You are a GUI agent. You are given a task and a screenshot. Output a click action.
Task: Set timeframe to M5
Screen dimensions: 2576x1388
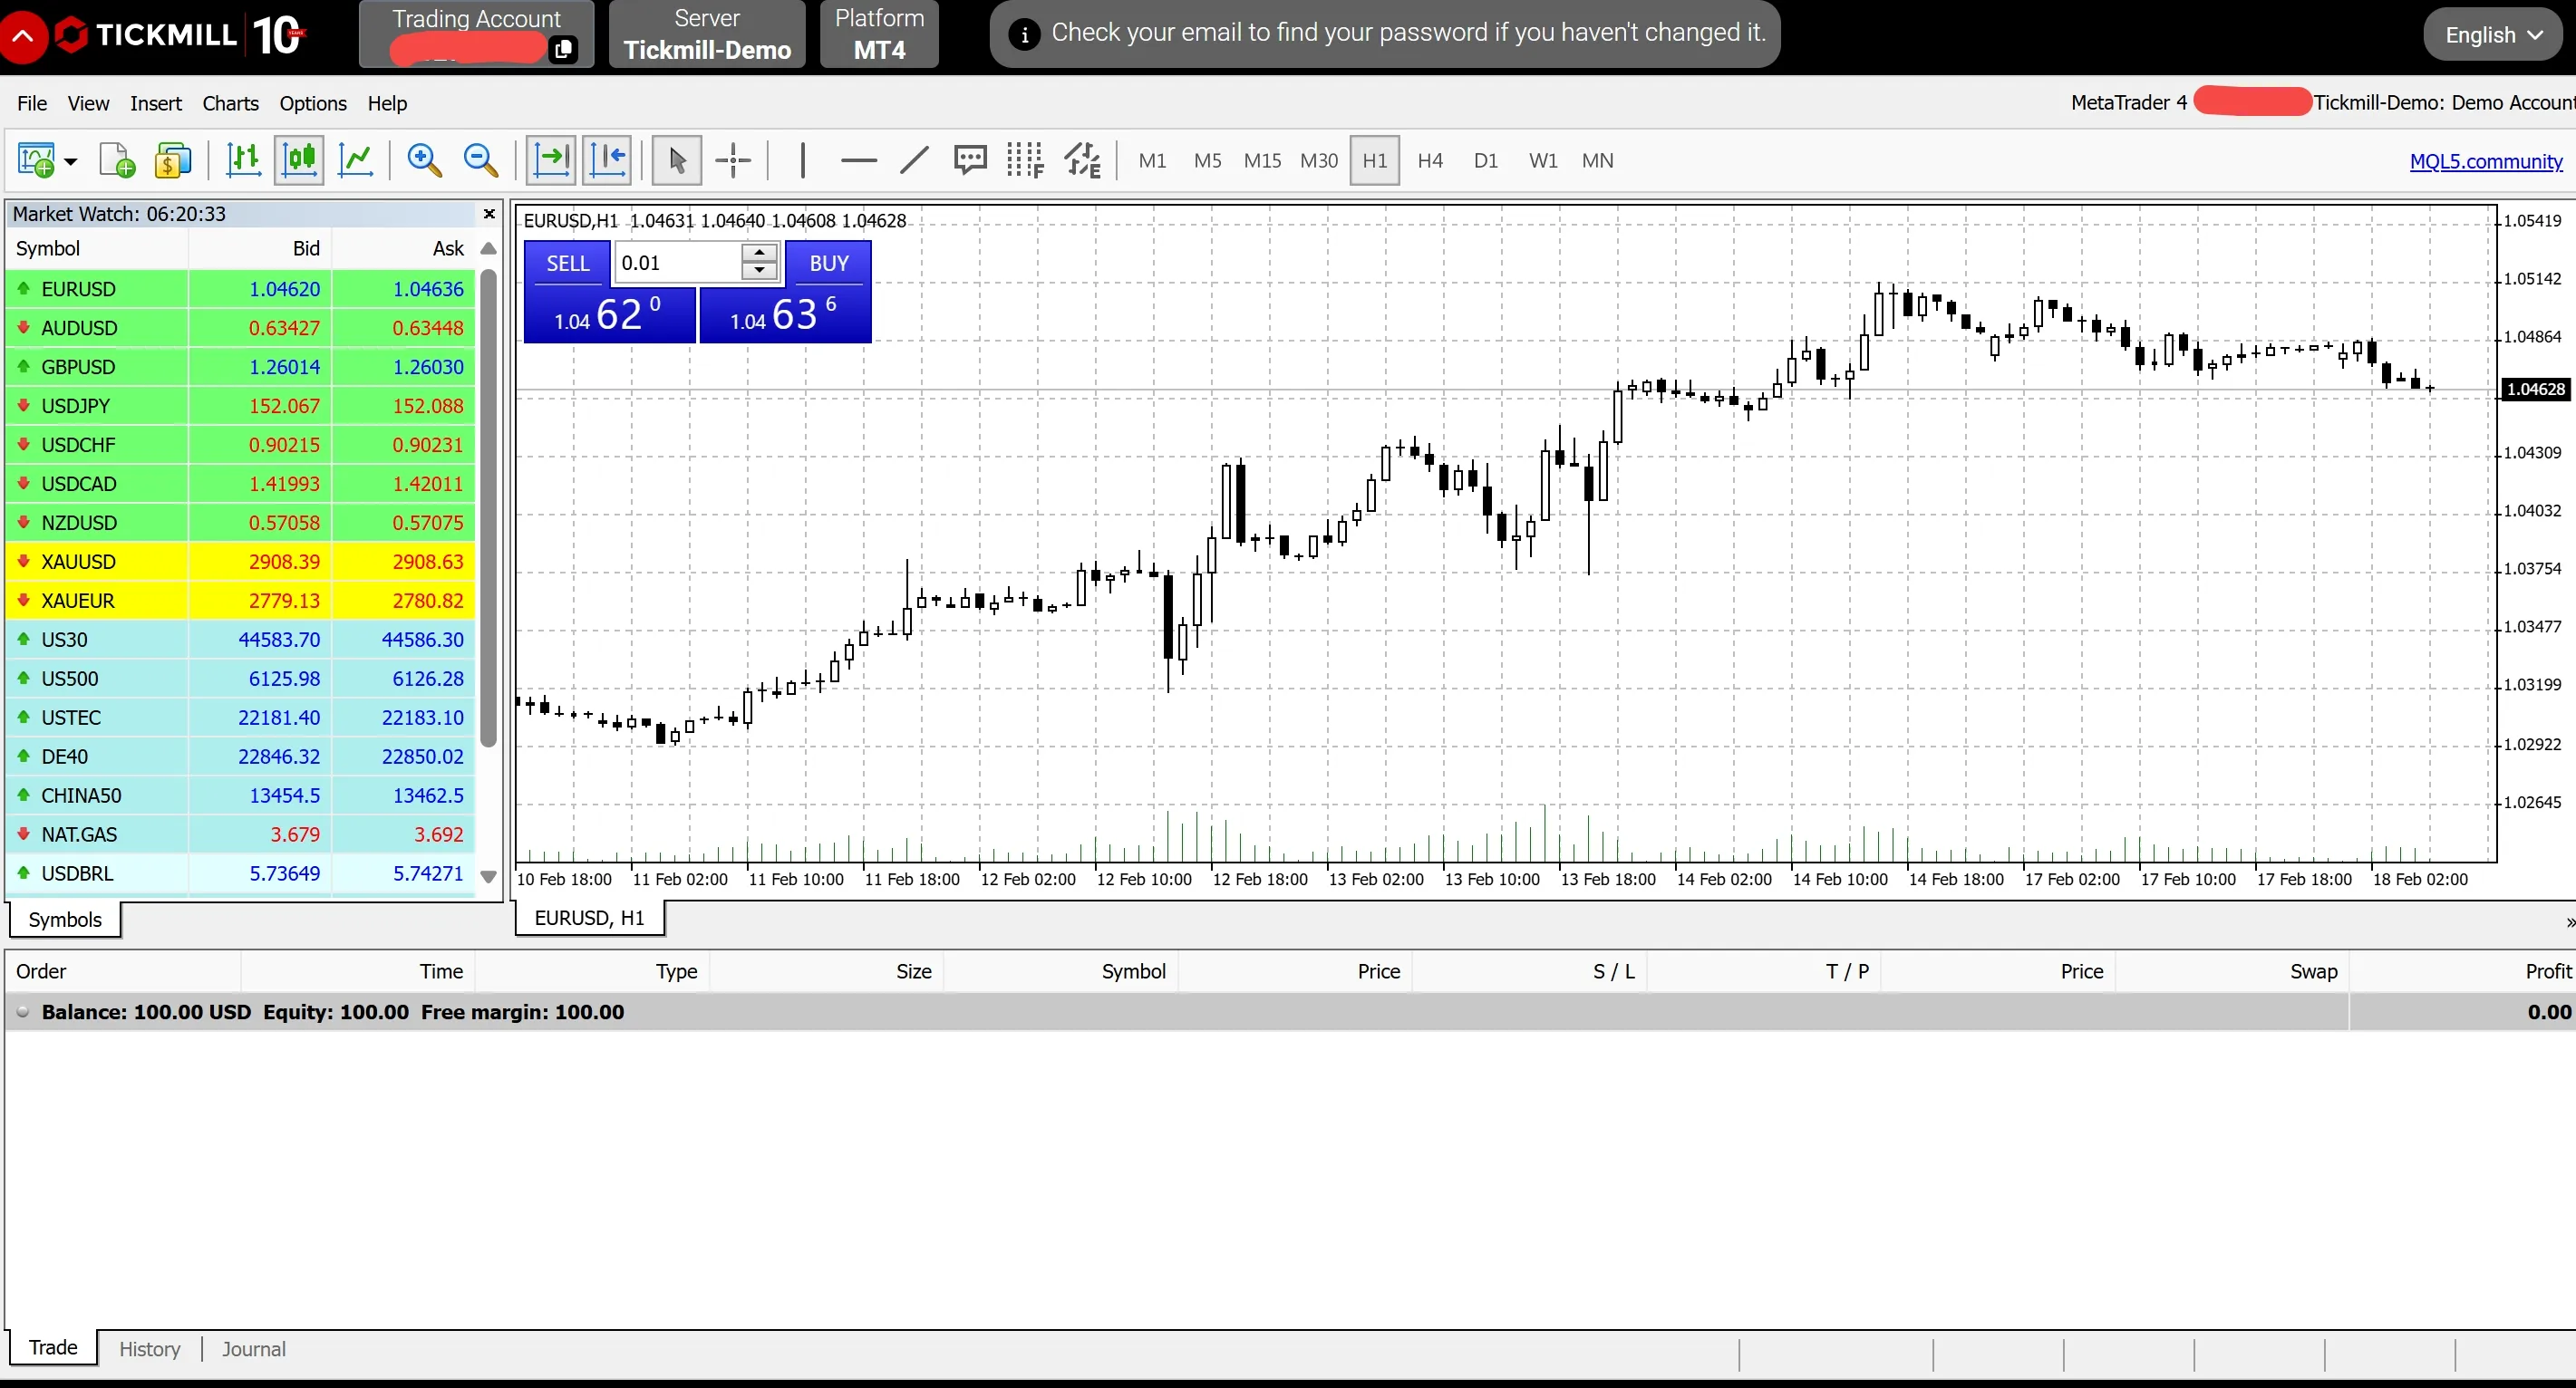point(1207,161)
